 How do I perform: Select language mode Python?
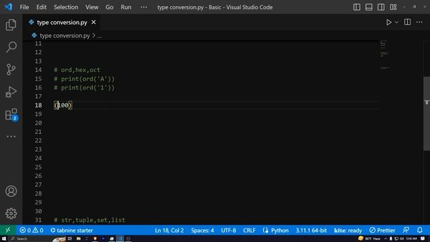[x=279, y=230]
